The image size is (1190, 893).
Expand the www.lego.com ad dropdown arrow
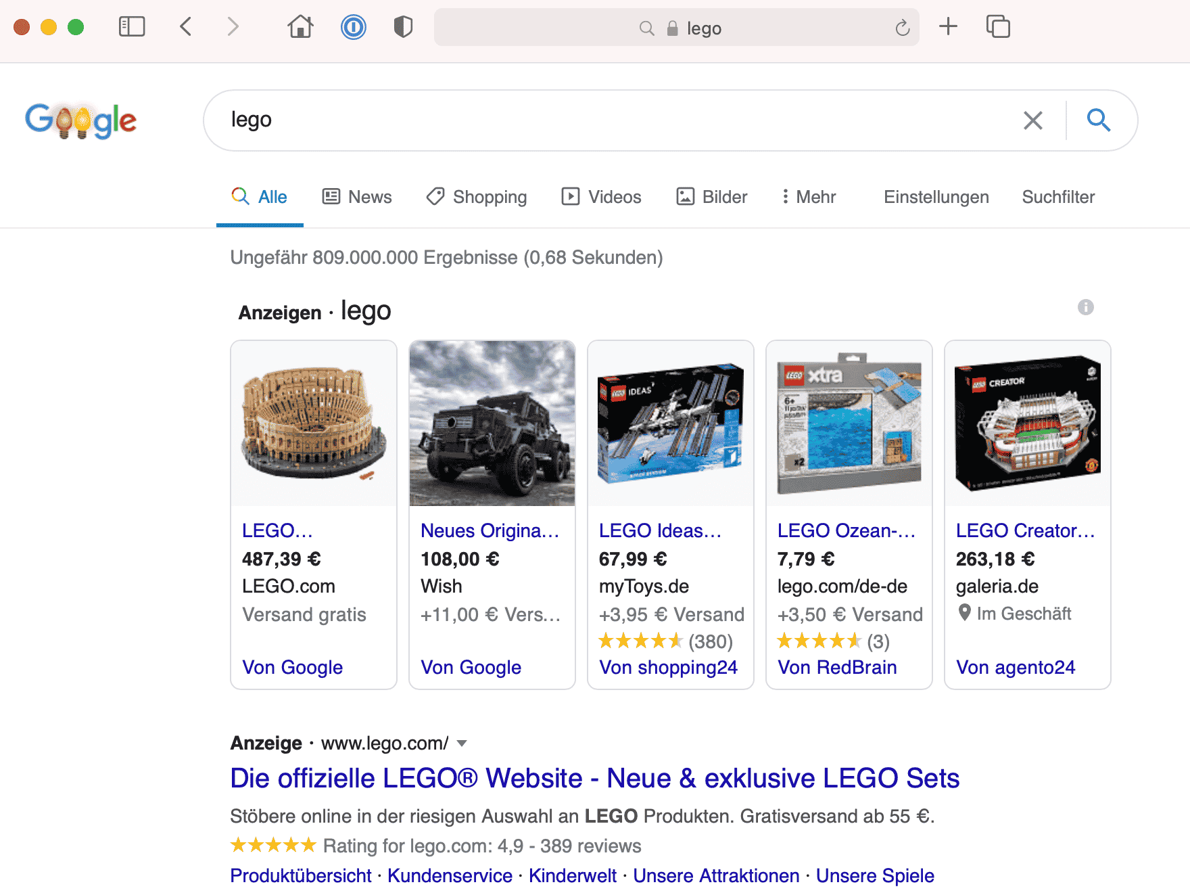click(462, 743)
